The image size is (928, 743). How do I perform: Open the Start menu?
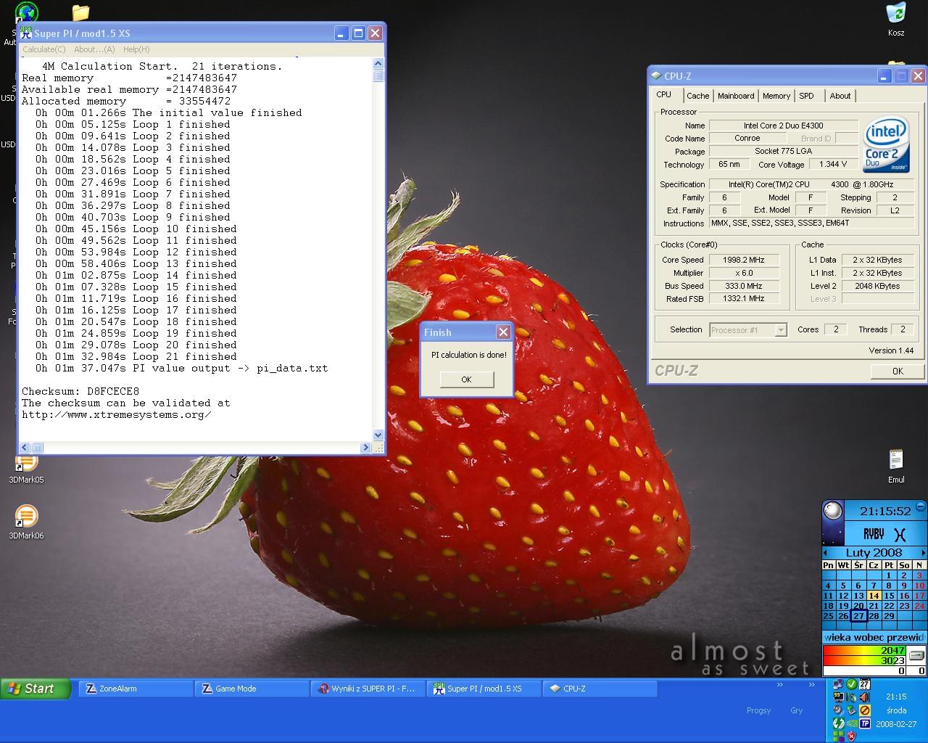[x=36, y=689]
